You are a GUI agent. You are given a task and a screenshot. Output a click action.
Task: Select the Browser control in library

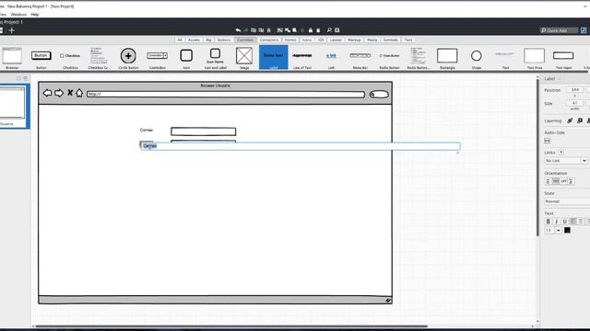(x=12, y=58)
